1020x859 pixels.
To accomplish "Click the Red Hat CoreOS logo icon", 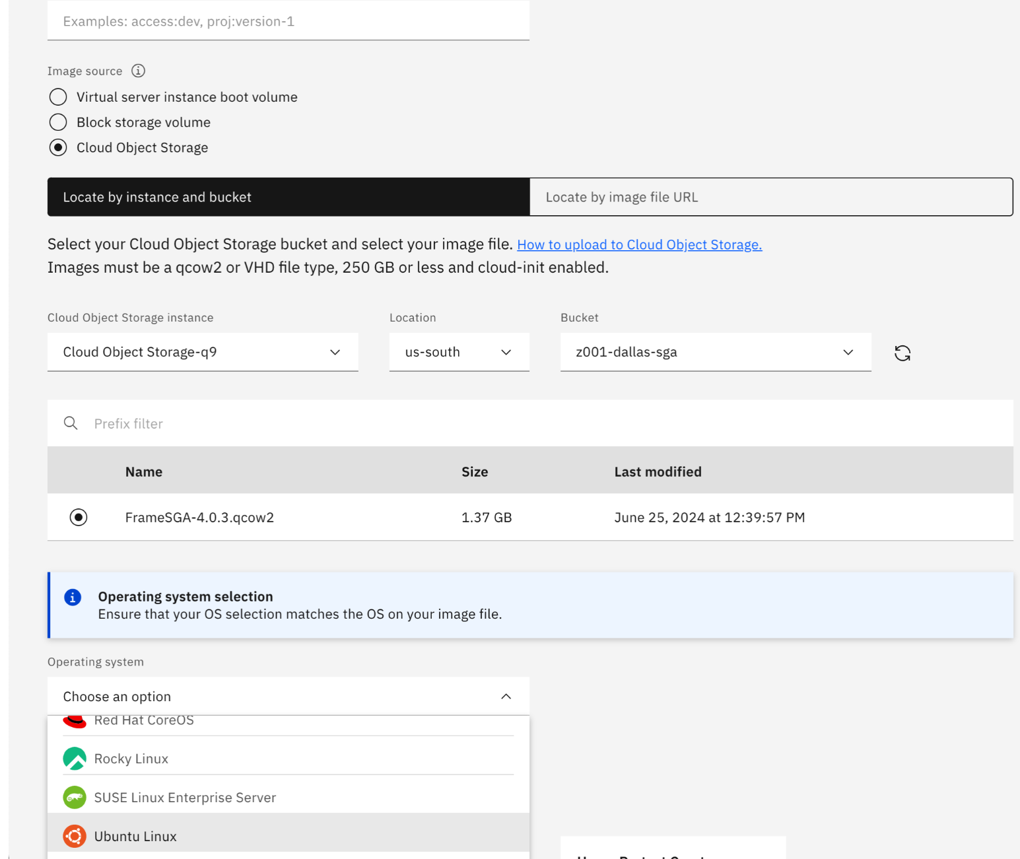I will tap(75, 722).
